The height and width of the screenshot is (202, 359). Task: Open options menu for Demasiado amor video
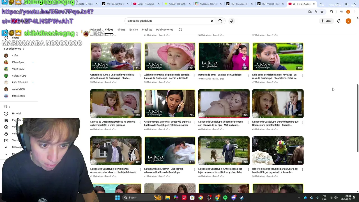click(x=248, y=75)
